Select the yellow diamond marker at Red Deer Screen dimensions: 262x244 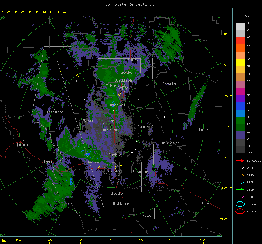click(120, 94)
